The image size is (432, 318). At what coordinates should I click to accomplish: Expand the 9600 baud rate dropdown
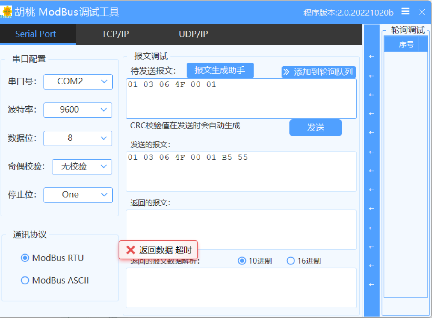tap(78, 110)
